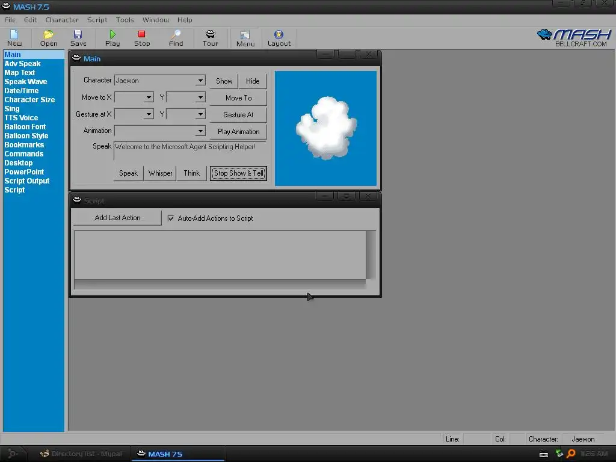Click the New file toolbar icon

[x=14, y=34]
